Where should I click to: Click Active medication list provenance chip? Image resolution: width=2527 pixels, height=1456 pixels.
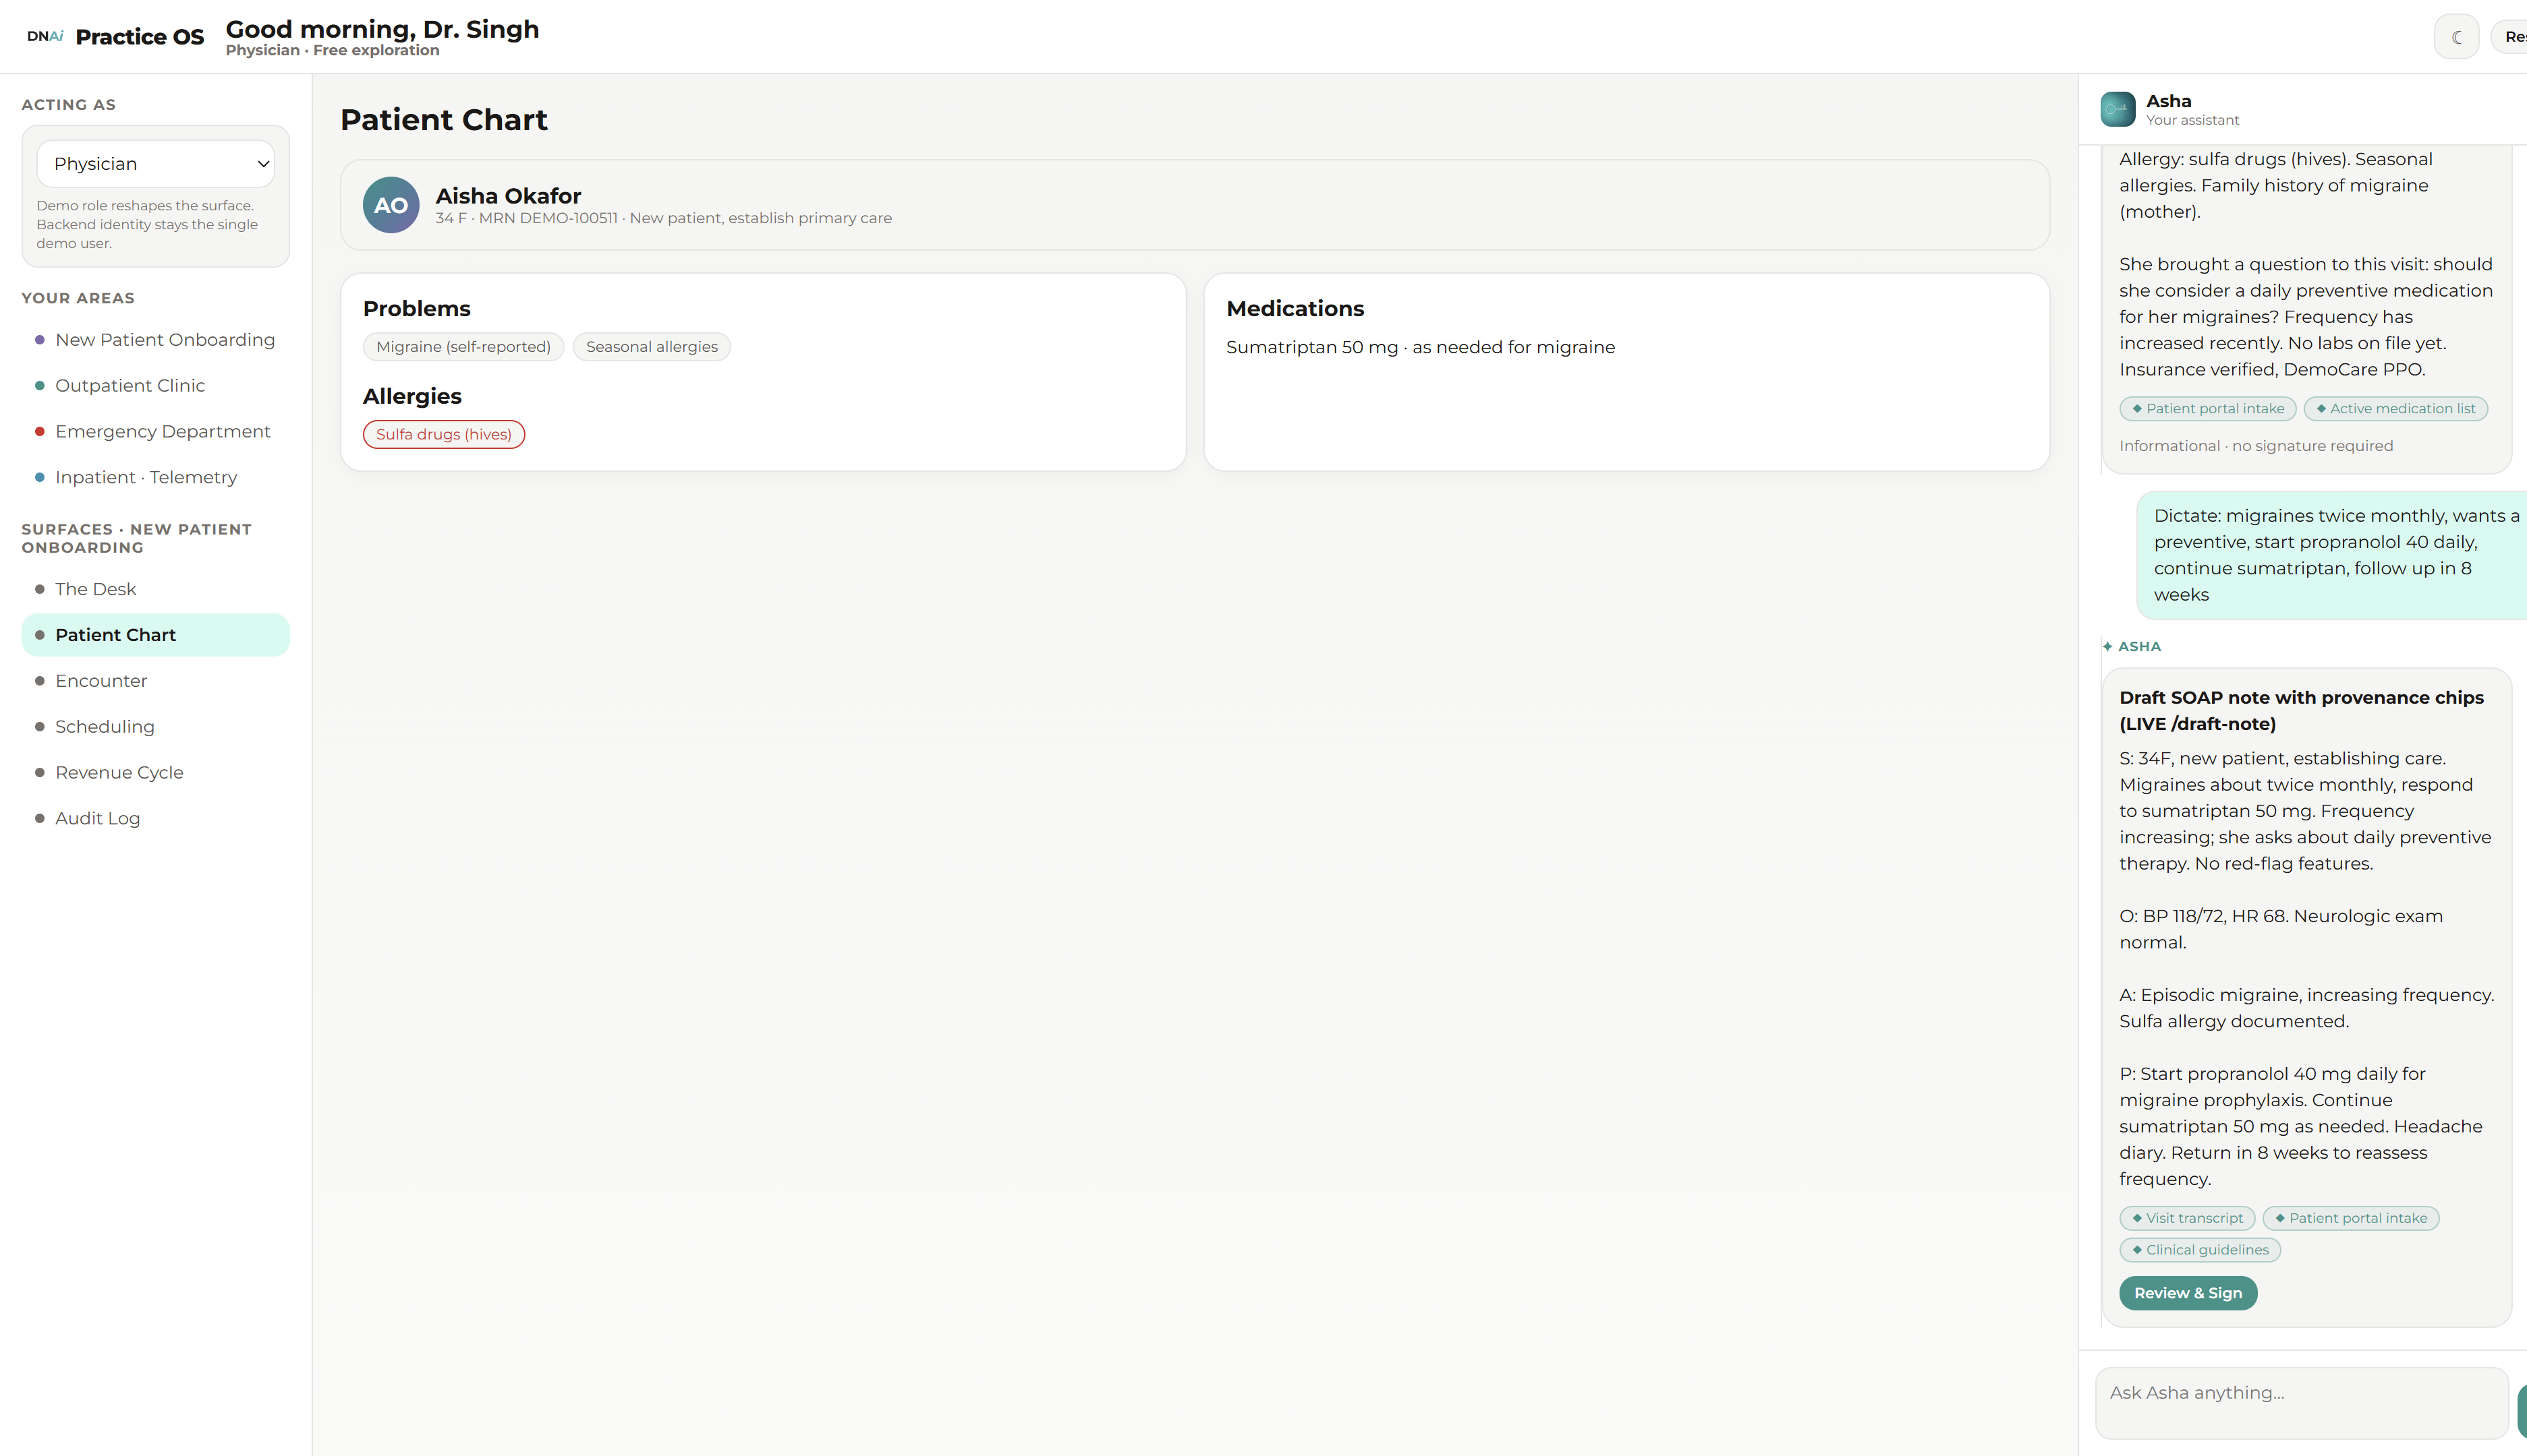click(2395, 409)
